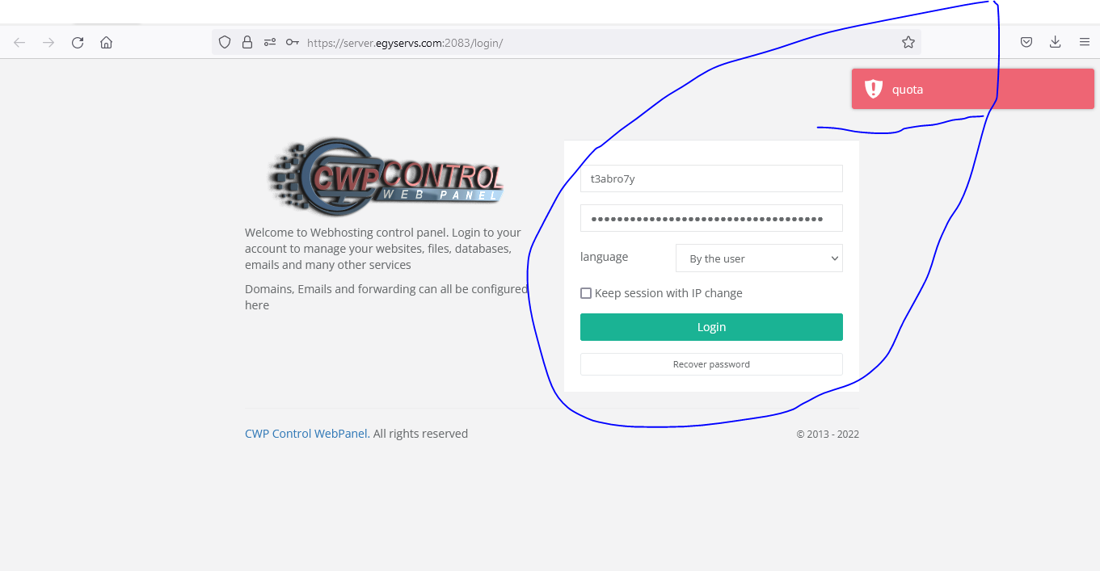1100x571 pixels.
Task: Go forward to next page
Action: (48, 43)
